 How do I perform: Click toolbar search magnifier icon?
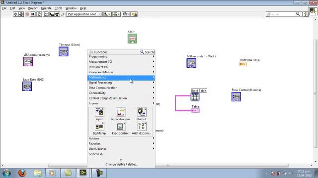[298, 14]
